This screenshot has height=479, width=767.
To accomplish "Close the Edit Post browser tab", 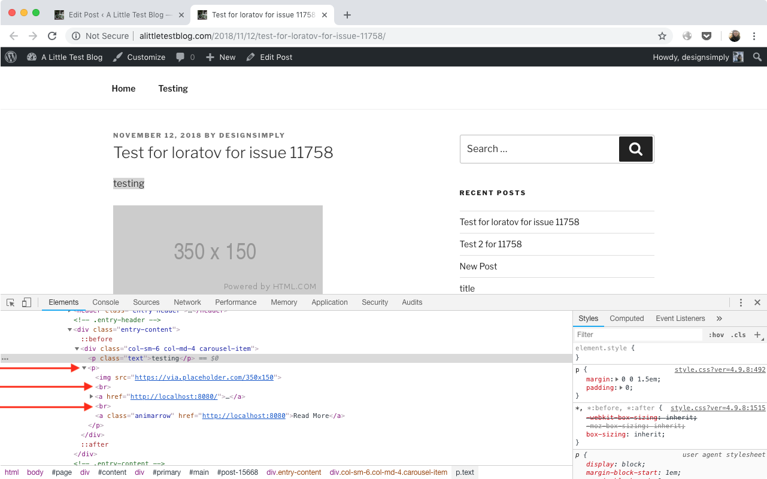I will tap(181, 15).
